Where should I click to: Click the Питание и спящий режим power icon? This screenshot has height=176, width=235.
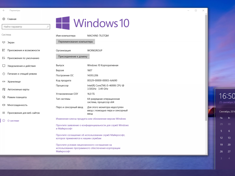pos(4,74)
